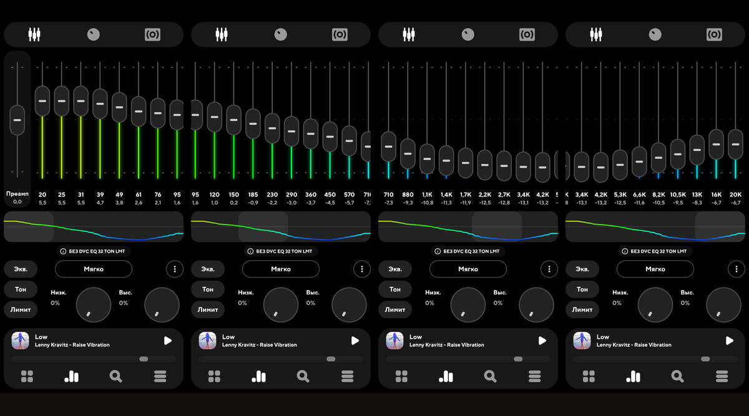749x416 pixels.
Task: Open search from the third panel's bottom bar
Action: tap(490, 376)
